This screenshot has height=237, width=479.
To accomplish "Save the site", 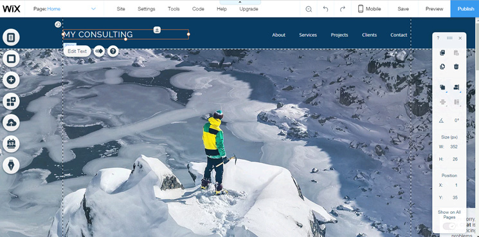I will point(403,9).
